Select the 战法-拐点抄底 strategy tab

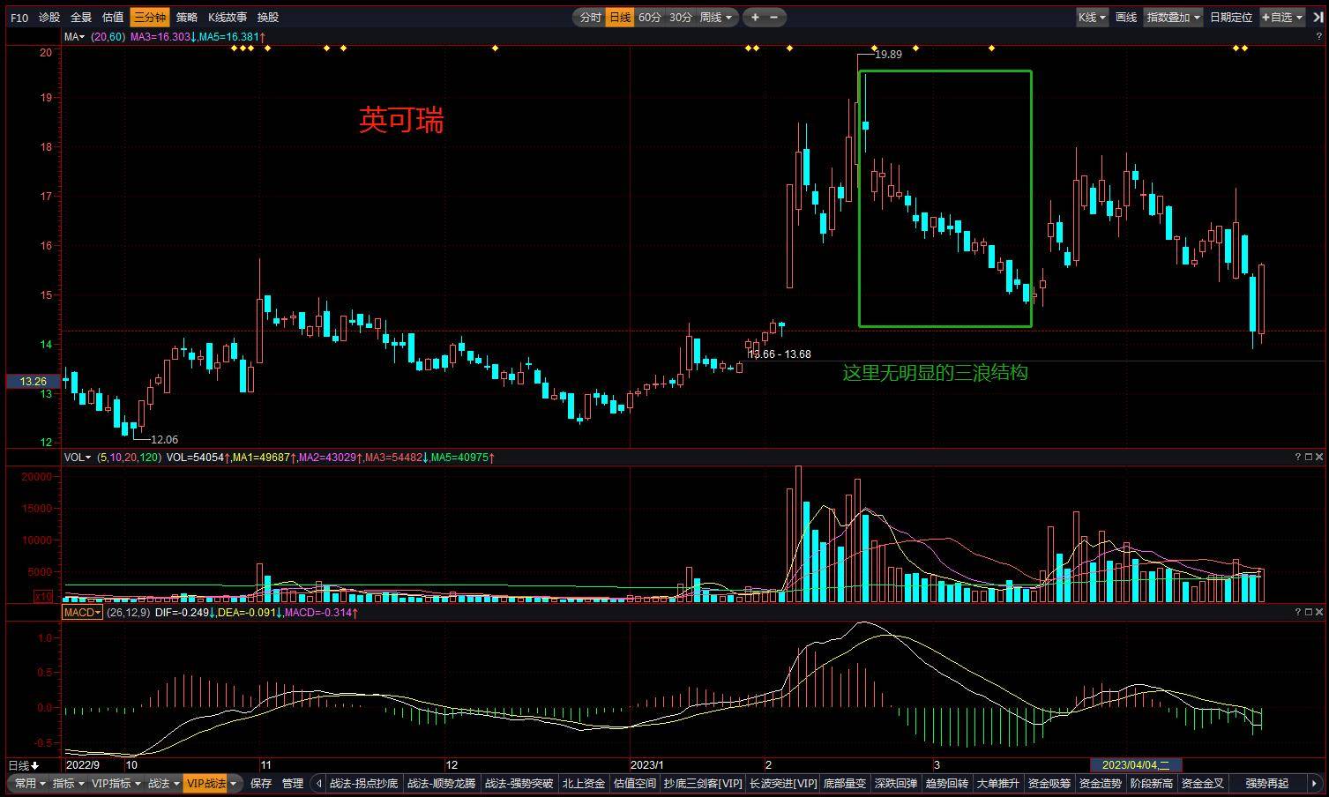[x=363, y=783]
